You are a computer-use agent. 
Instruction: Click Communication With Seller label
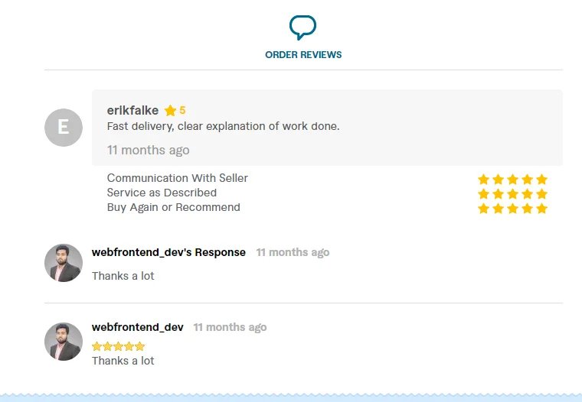tap(178, 178)
